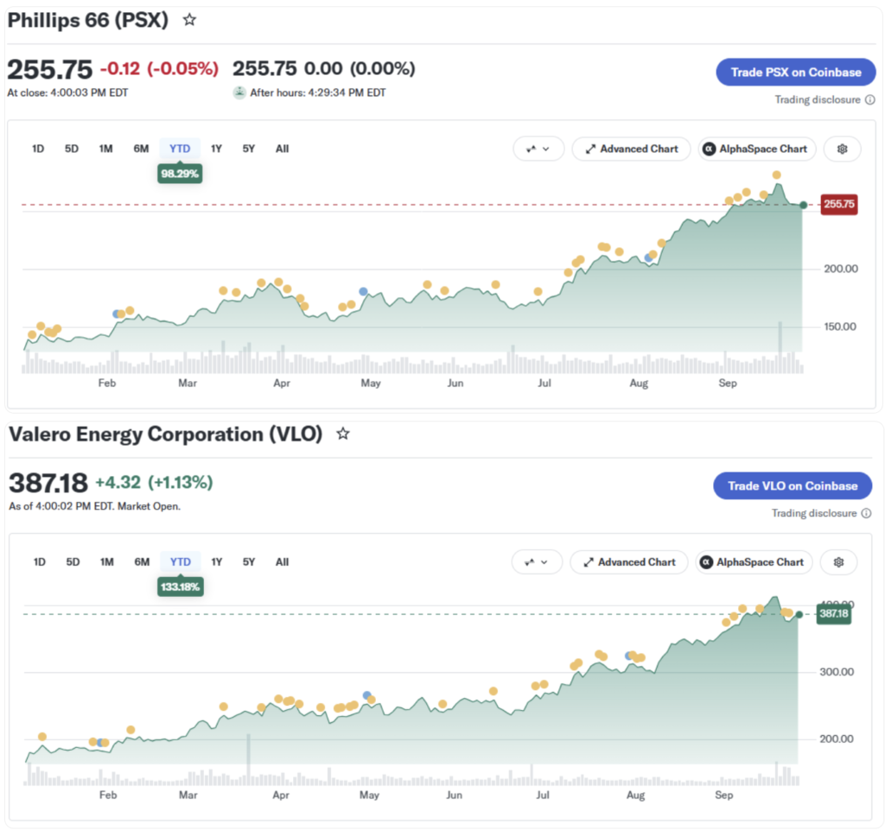Screen dimensions: 885x837
Task: Click blue event marker near Aug on VLO chart
Action: coord(629,656)
